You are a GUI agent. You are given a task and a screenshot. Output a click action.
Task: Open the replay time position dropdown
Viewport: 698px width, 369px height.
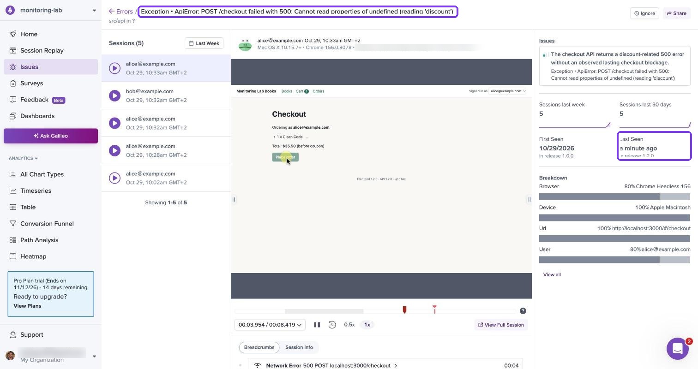click(x=270, y=325)
